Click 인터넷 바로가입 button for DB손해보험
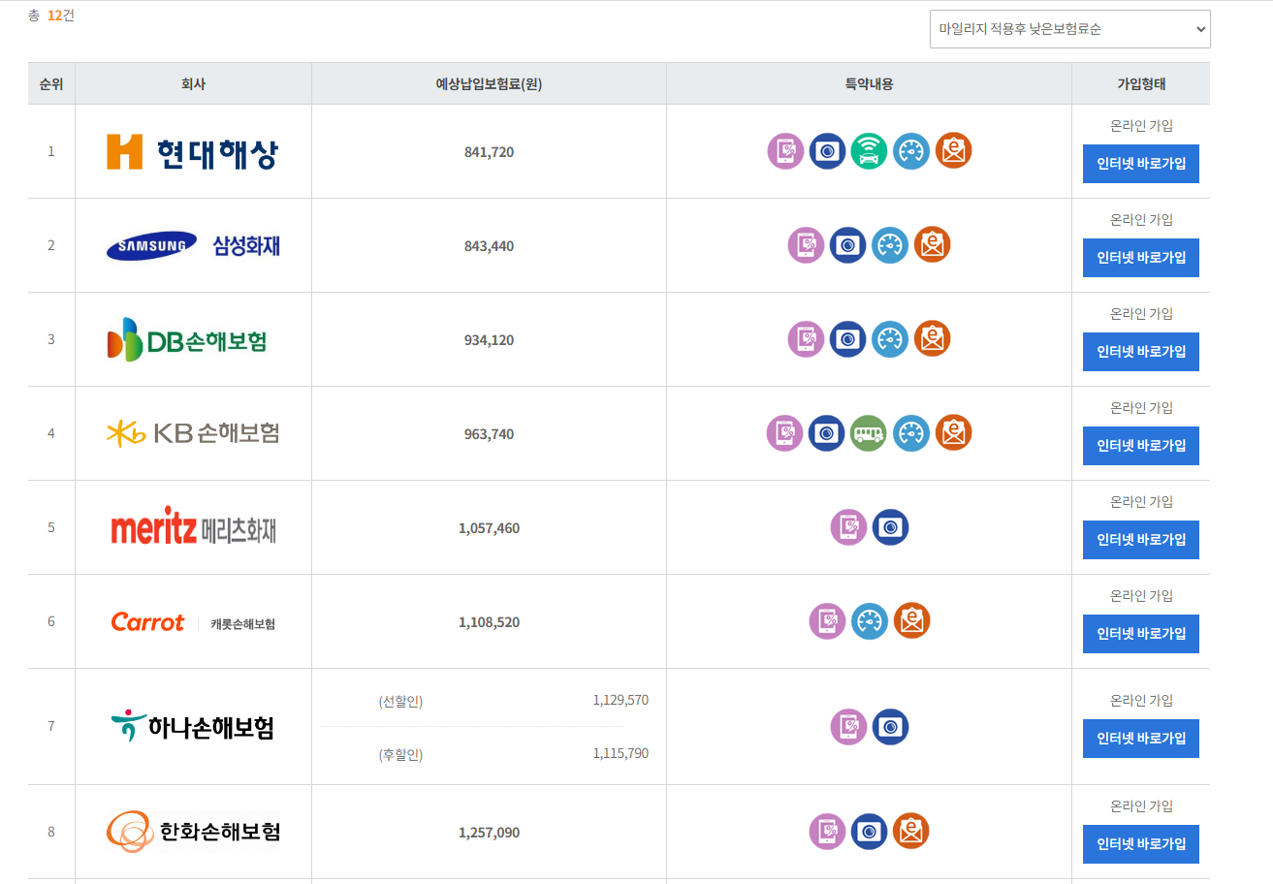Screen dimensions: 1273x884 [x=1141, y=352]
